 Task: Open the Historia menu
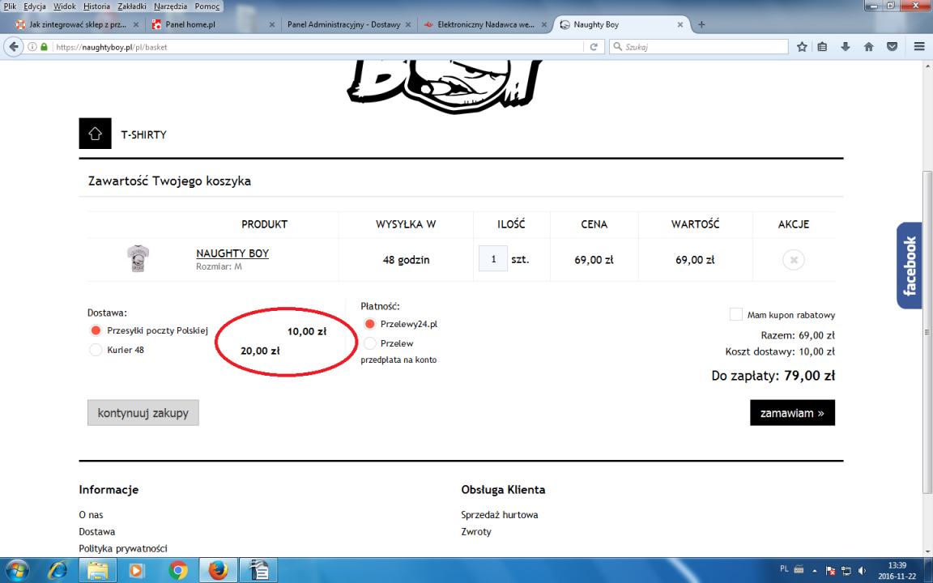pos(96,6)
